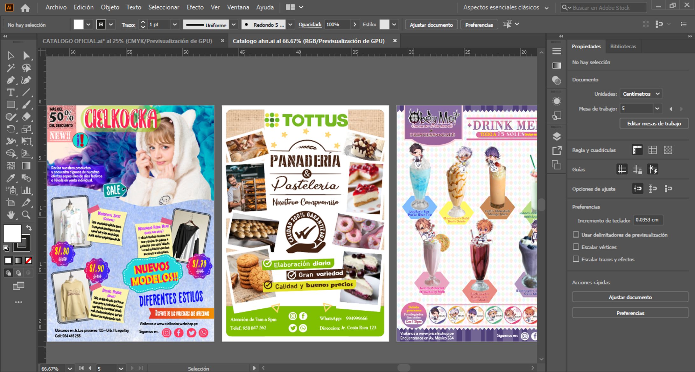
Task: Expand the Mesa de trabajo dropdown
Action: coord(657,109)
